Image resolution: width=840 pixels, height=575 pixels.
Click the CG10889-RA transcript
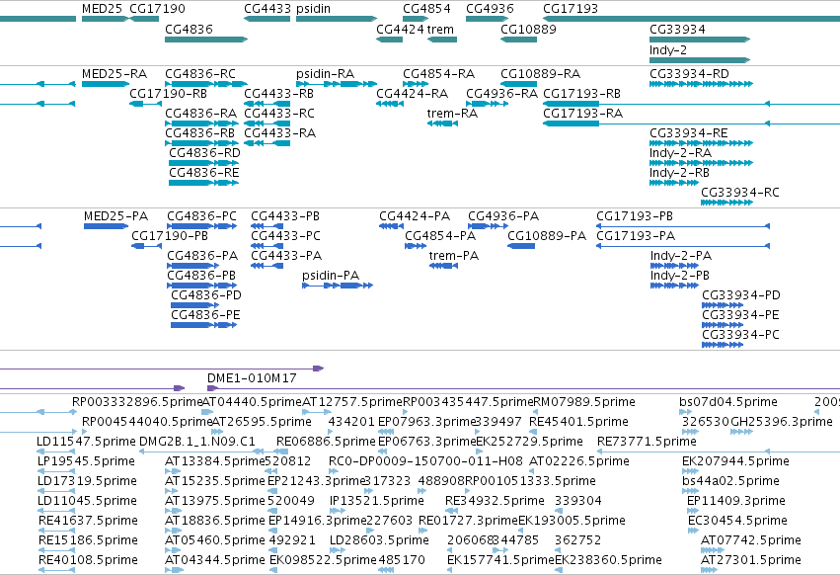pos(541,73)
